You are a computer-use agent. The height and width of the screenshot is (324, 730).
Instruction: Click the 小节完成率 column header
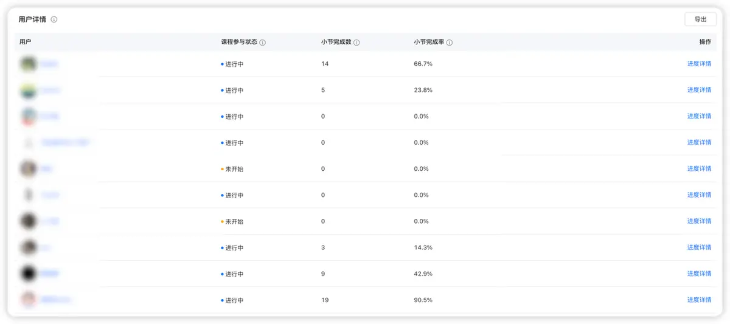(x=429, y=43)
